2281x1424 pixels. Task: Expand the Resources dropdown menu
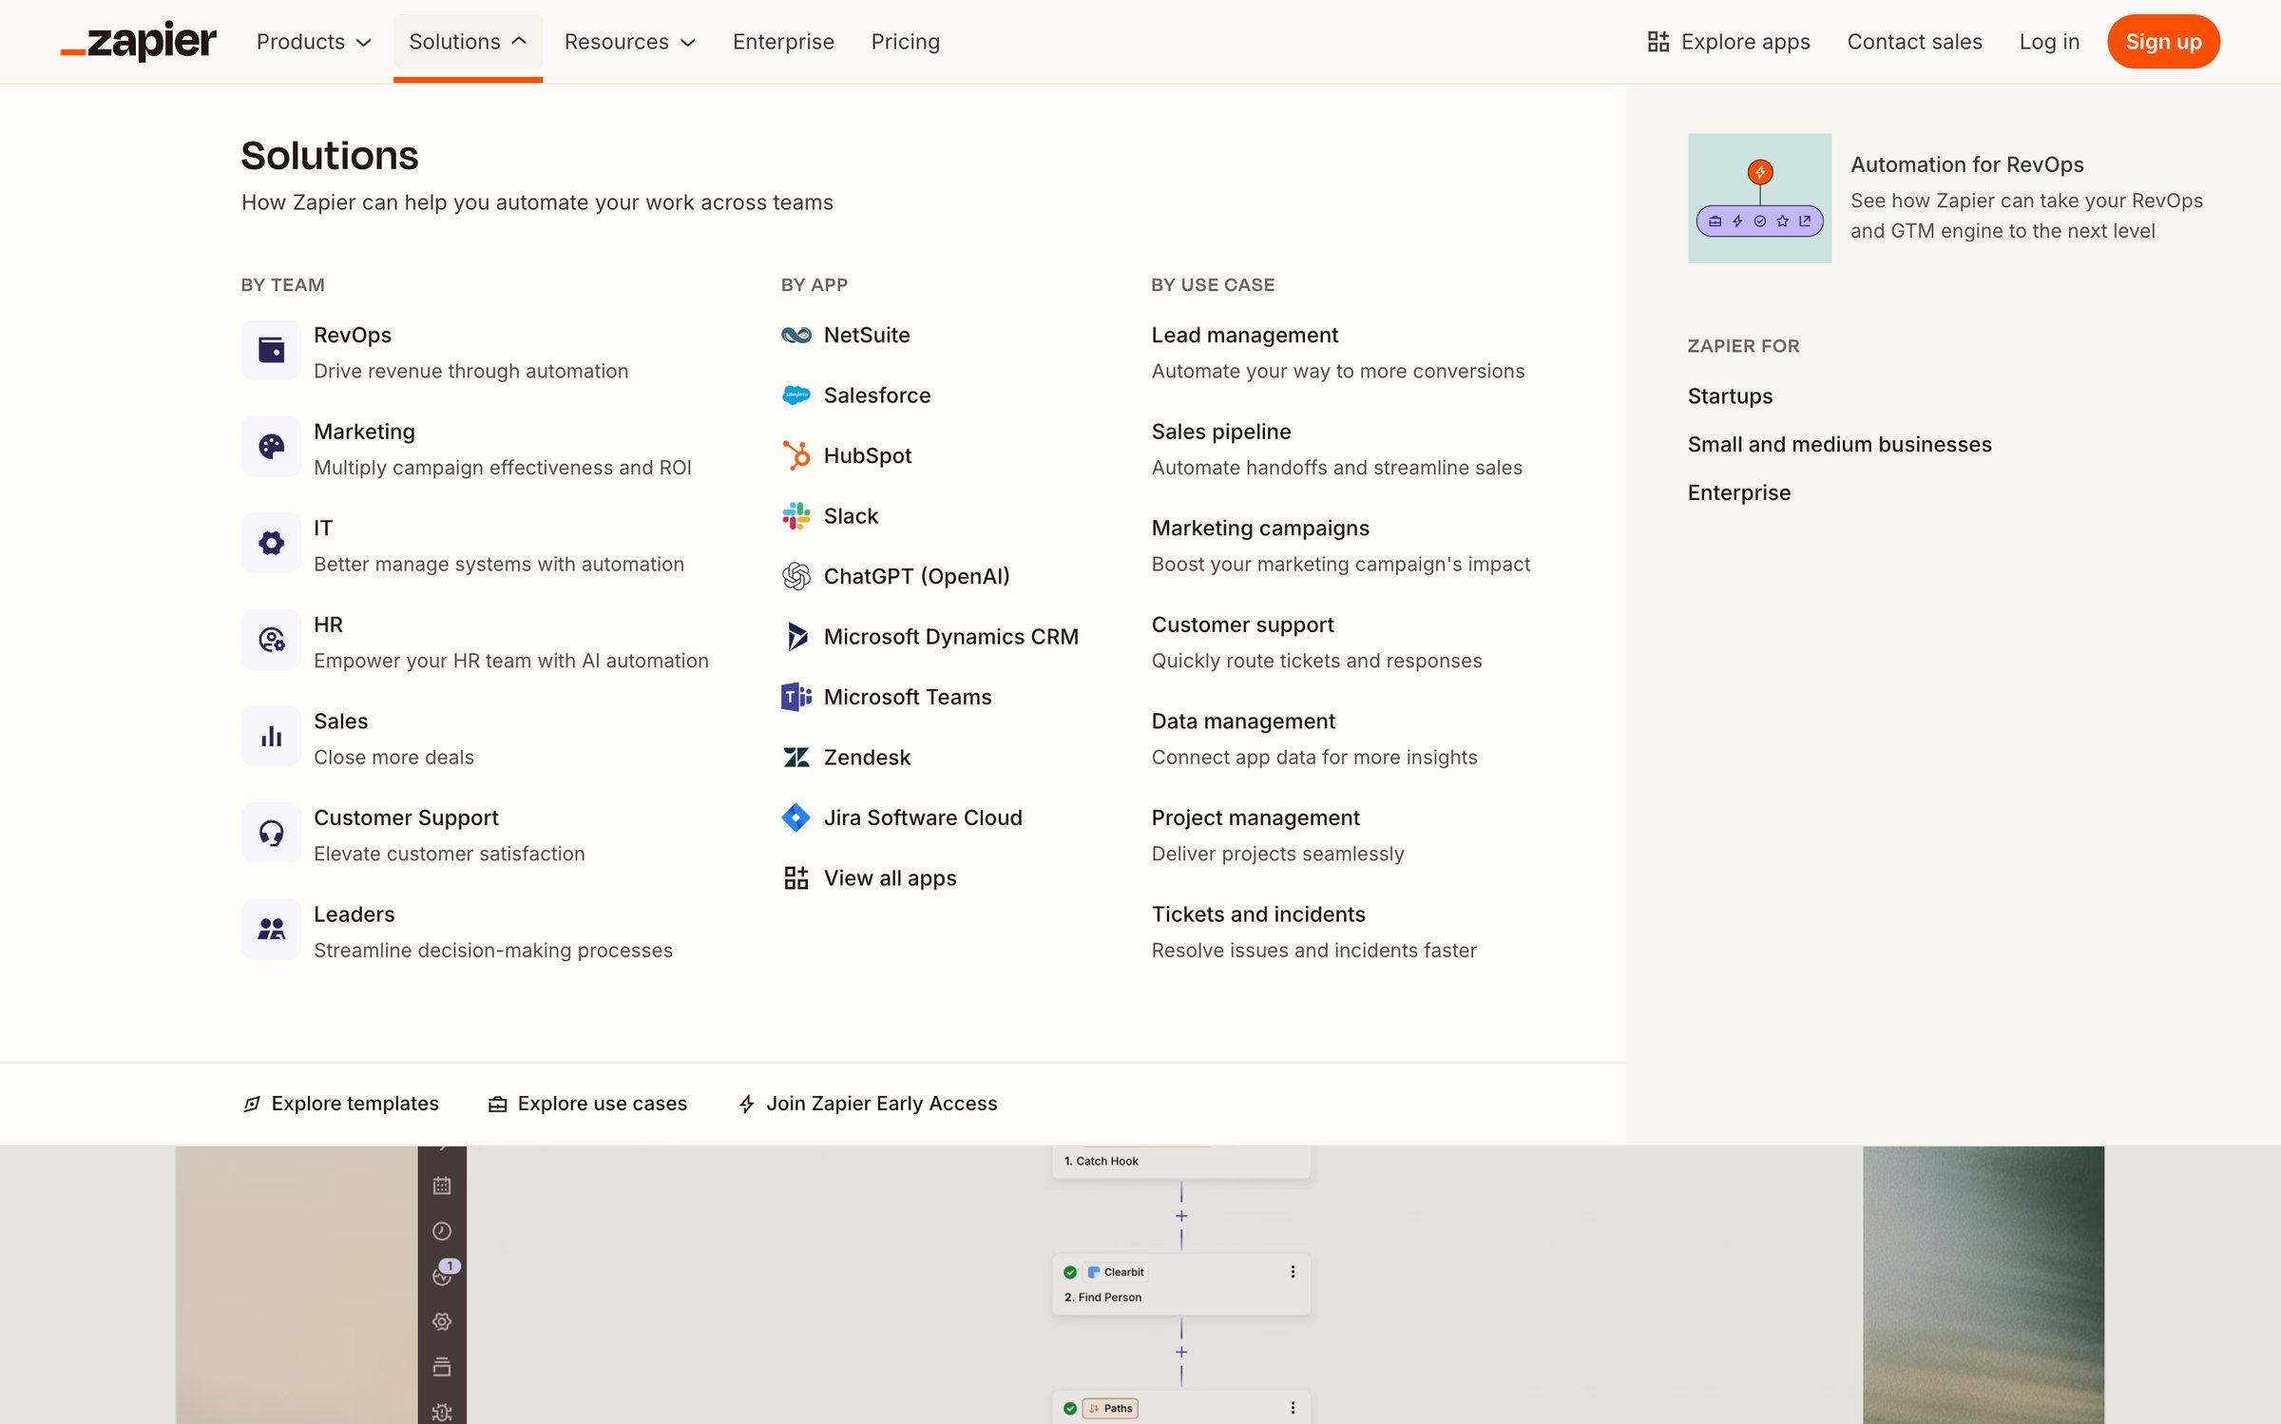[x=629, y=42]
